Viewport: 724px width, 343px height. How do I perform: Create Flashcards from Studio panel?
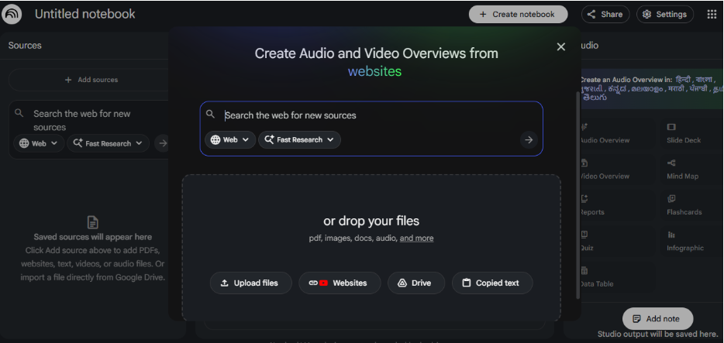[683, 205]
